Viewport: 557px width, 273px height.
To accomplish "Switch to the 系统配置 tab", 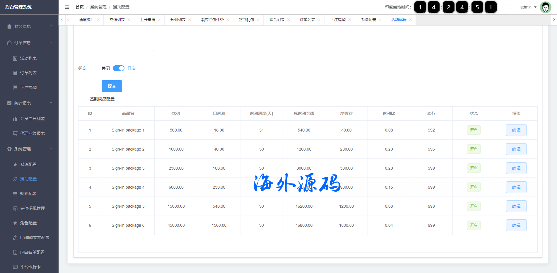I will point(368,20).
